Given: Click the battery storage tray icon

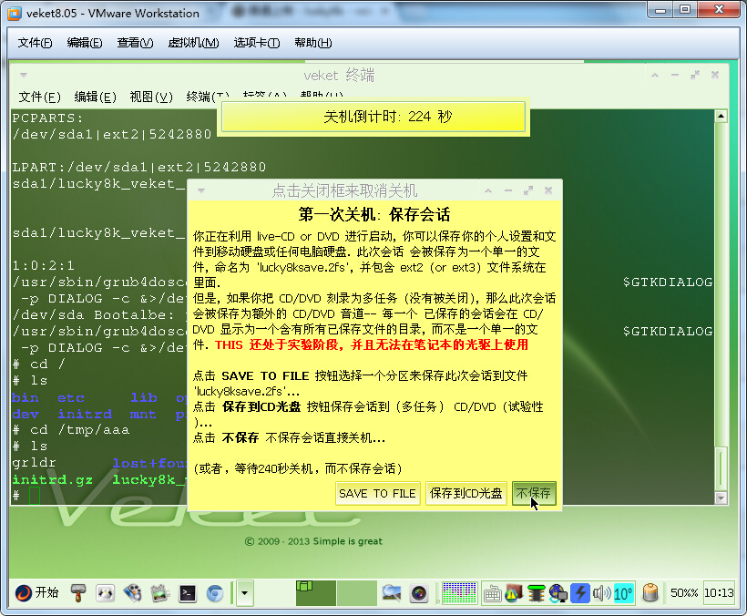Looking at the screenshot, I should (650, 592).
